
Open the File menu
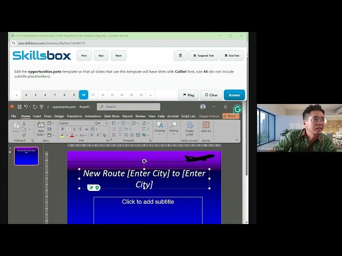[x=13, y=116]
